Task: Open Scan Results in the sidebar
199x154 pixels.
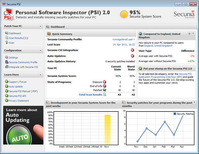Action: (x=18, y=38)
